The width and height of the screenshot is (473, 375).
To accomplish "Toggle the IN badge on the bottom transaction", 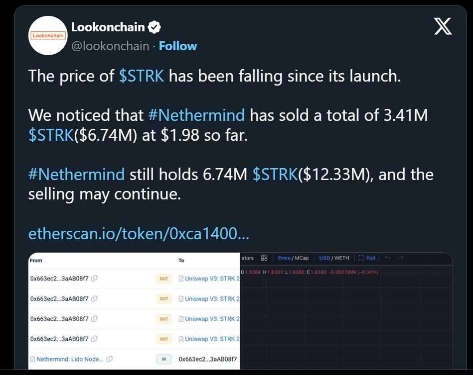I will pos(163,359).
